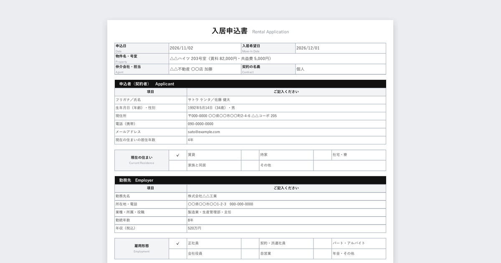Click the 現在の住まい Current Residence label
Image resolution: width=501 pixels, height=263 pixels.
[142, 160]
